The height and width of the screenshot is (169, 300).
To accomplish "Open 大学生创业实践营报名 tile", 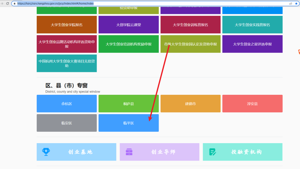I will pyautogui.click(x=252, y=25).
